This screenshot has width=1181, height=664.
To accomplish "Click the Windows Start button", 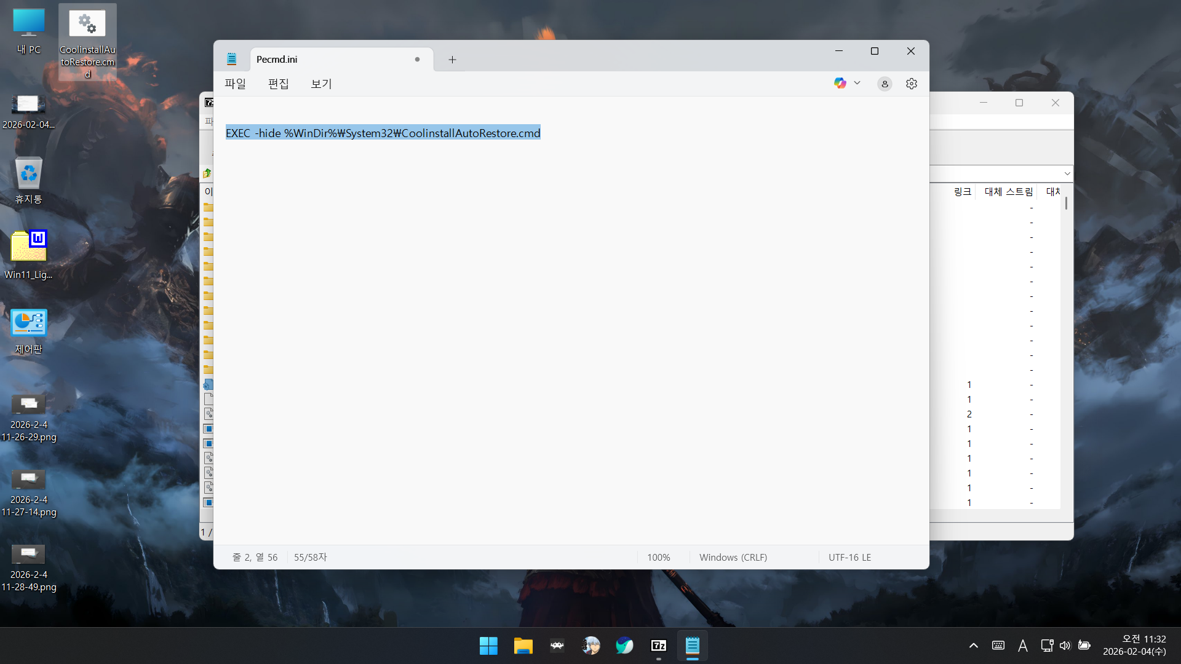I will point(488,646).
